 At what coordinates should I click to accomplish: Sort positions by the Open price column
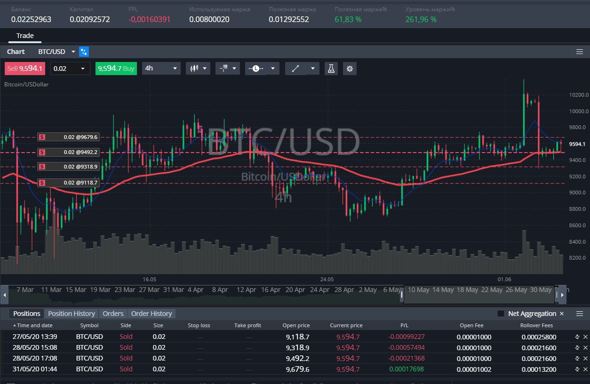click(296, 325)
